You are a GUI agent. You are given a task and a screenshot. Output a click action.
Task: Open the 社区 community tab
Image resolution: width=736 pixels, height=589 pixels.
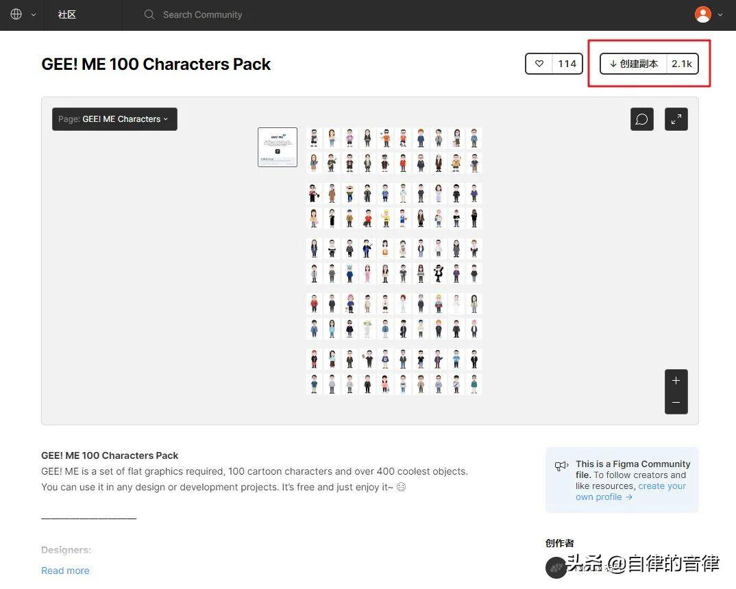(x=67, y=14)
